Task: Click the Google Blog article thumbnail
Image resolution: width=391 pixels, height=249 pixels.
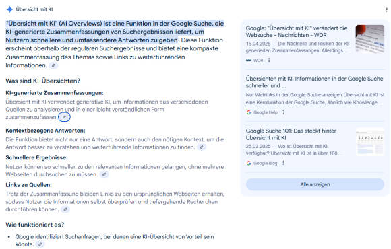Action: click(370, 142)
